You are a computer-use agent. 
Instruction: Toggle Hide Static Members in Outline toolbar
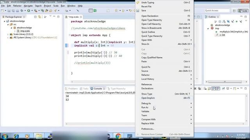(232, 21)
